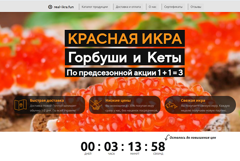Screen dimensions: 240x161
Task: Open the Отзывы menu item
Action: click(x=196, y=7)
